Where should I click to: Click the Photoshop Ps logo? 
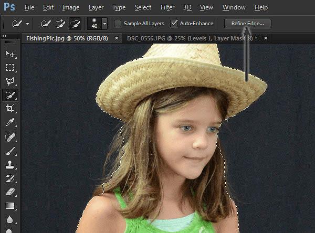point(9,6)
